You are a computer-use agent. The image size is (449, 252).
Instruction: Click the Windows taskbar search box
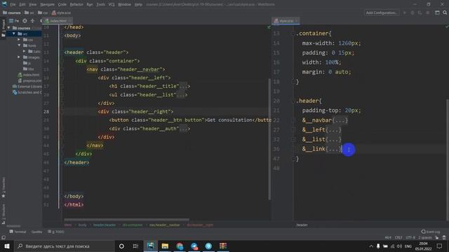65,246
